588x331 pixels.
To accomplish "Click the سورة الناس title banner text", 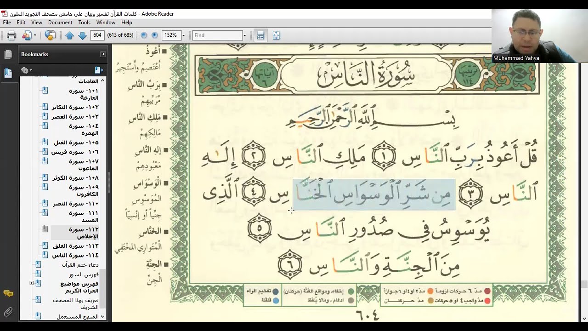I will [366, 75].
